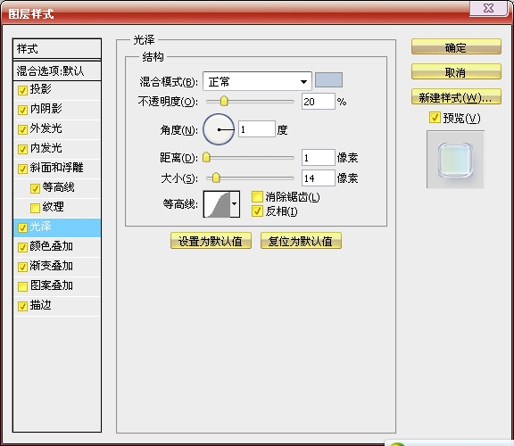
Task: Click the angle dial control
Action: point(219,129)
